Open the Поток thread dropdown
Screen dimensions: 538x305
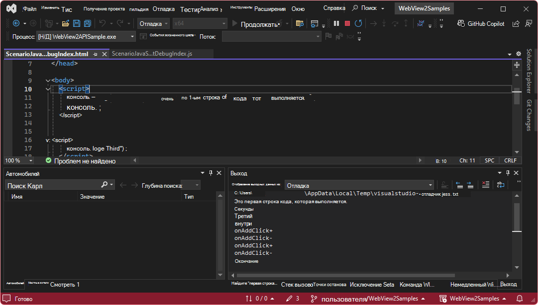pyautogui.click(x=271, y=37)
